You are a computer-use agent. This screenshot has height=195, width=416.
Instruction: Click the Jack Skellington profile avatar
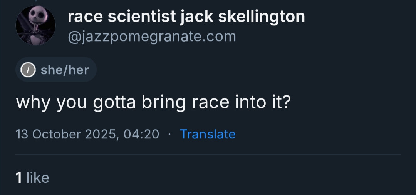pyautogui.click(x=35, y=26)
